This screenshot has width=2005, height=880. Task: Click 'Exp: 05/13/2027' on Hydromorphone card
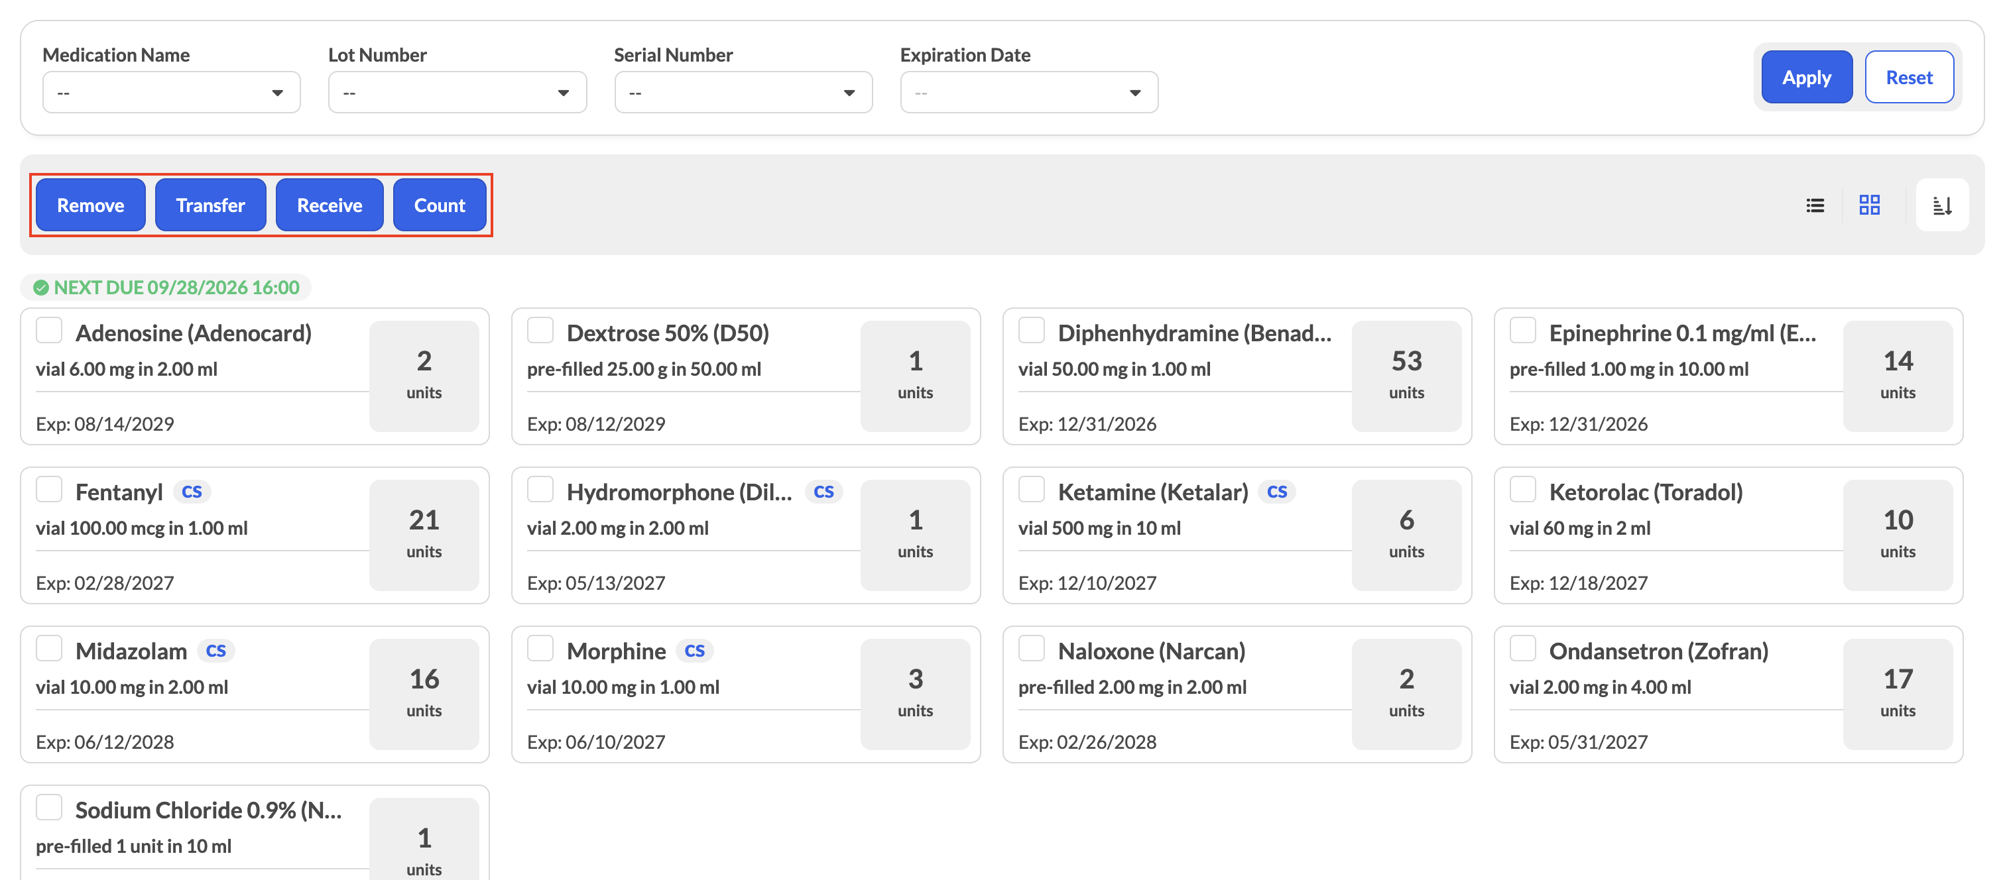[x=596, y=582]
